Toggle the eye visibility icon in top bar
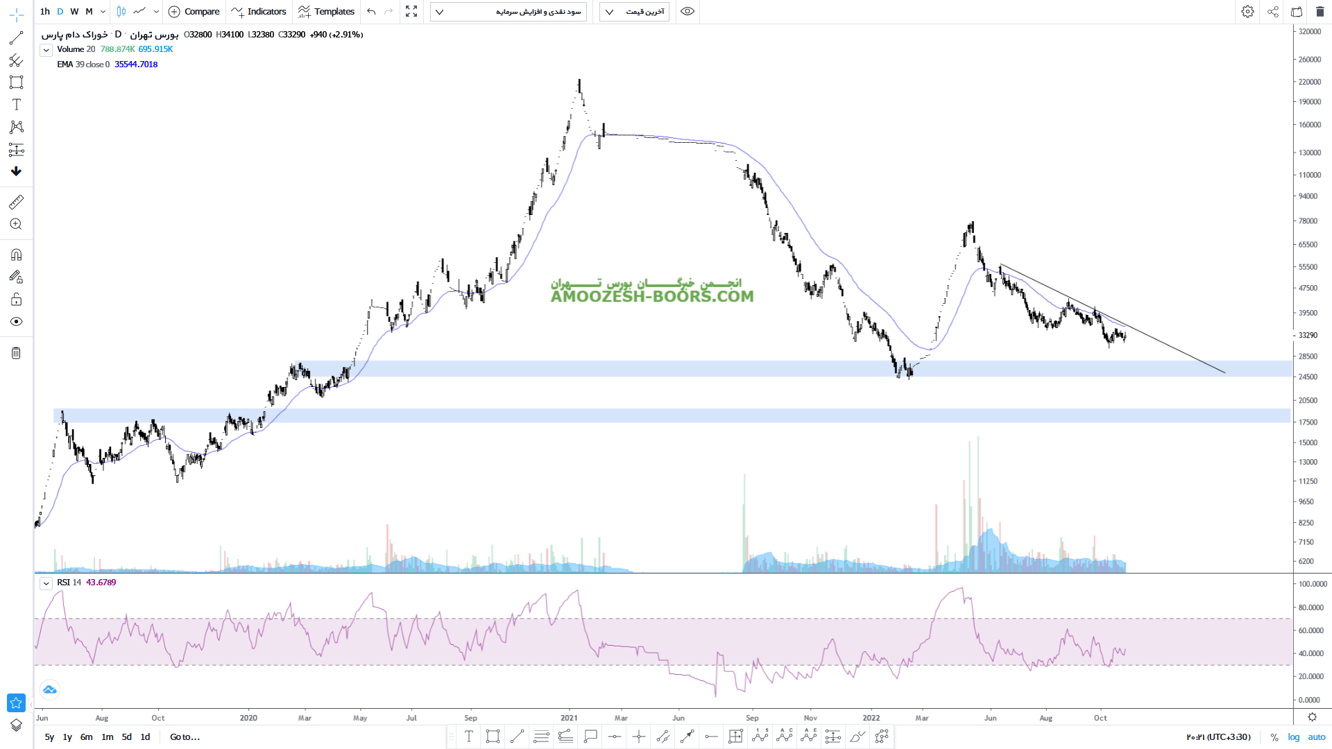1332x749 pixels. 688,12
